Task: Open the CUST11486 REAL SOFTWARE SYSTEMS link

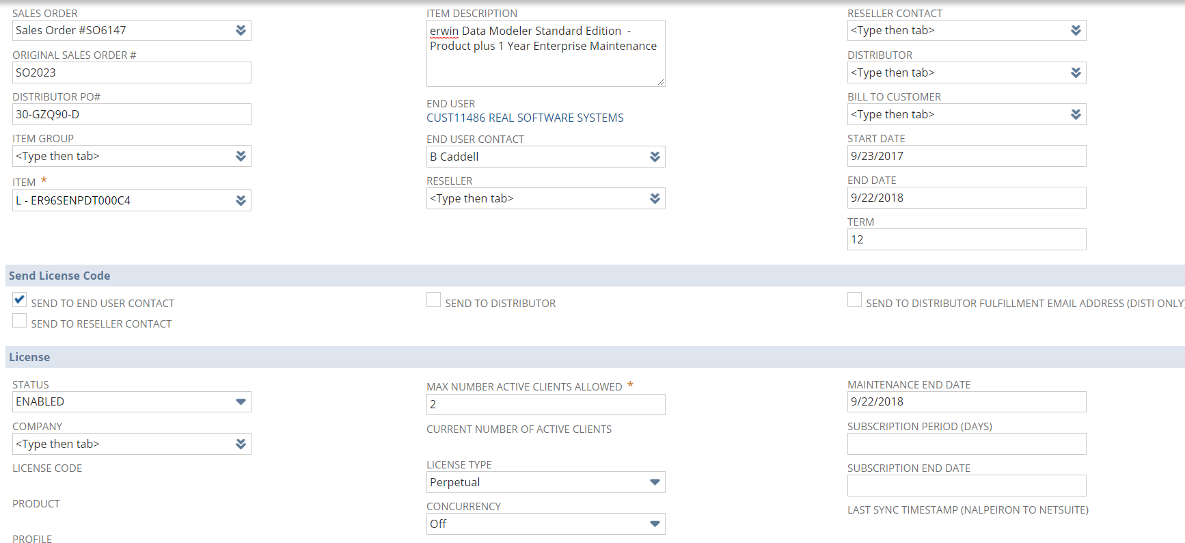Action: 525,118
